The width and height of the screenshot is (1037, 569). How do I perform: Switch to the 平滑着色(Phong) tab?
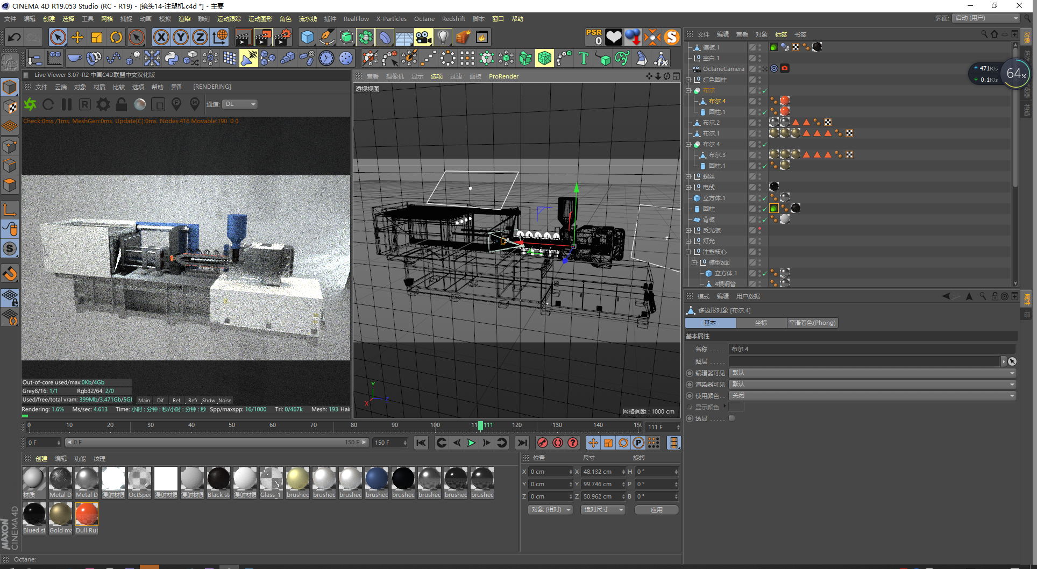pos(812,323)
